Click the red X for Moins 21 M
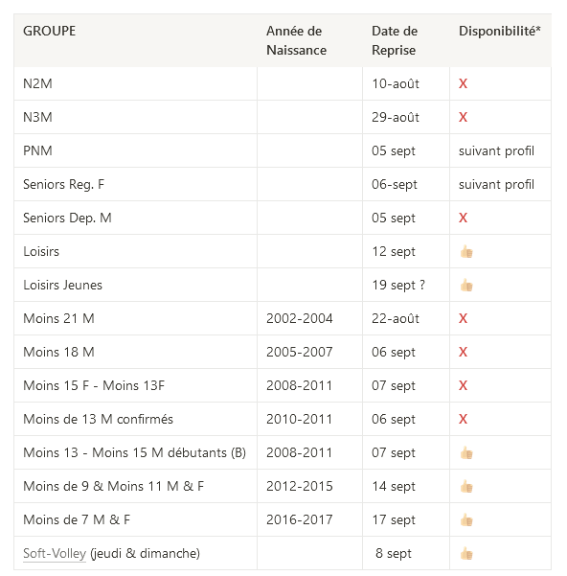 463,318
